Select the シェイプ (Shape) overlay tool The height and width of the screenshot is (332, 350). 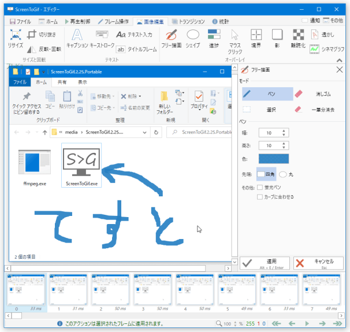[x=192, y=38]
